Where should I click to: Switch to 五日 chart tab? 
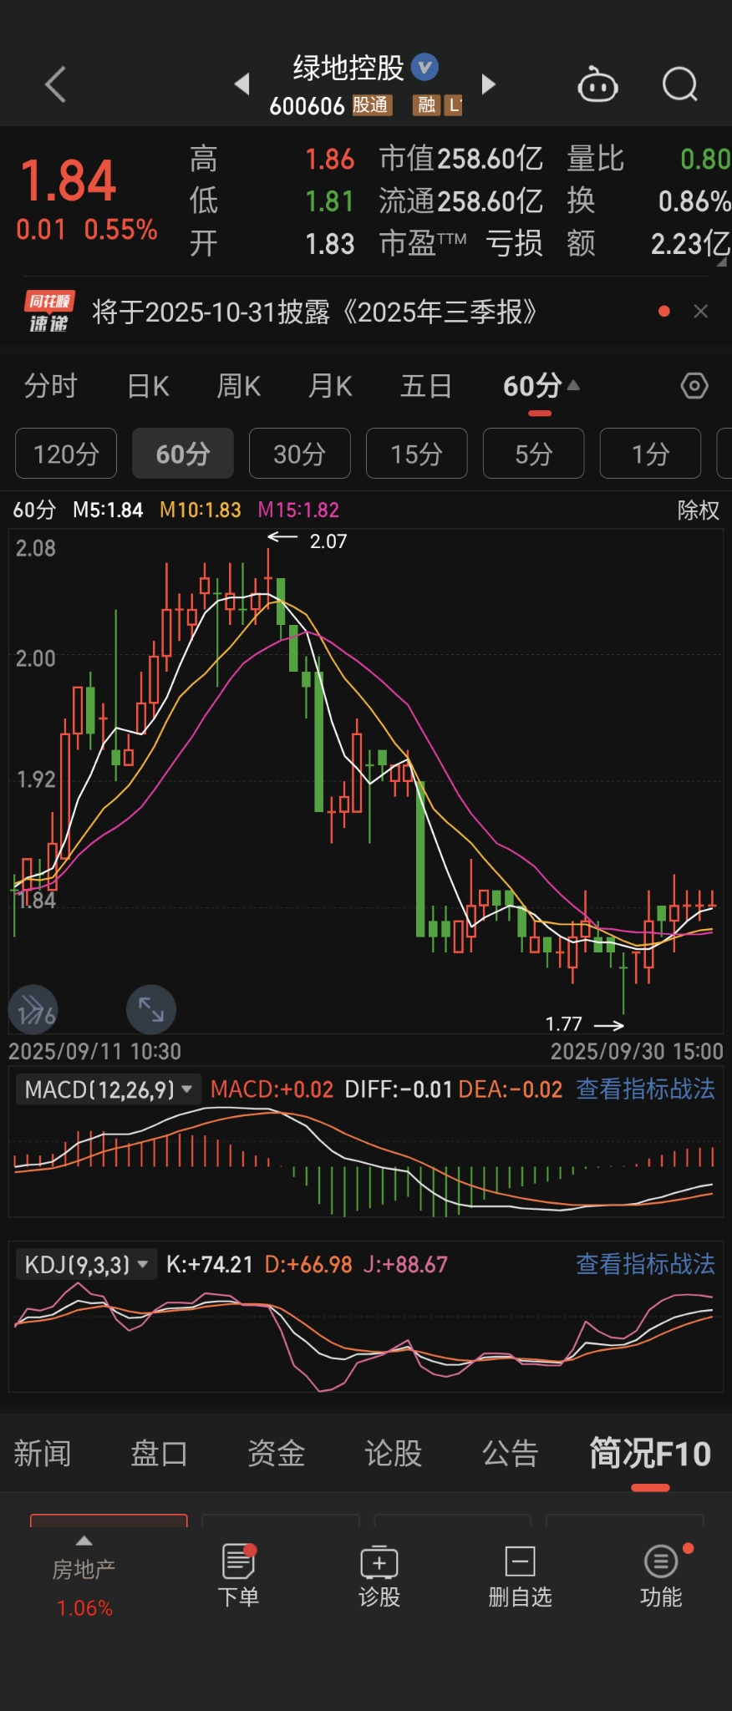tap(425, 386)
